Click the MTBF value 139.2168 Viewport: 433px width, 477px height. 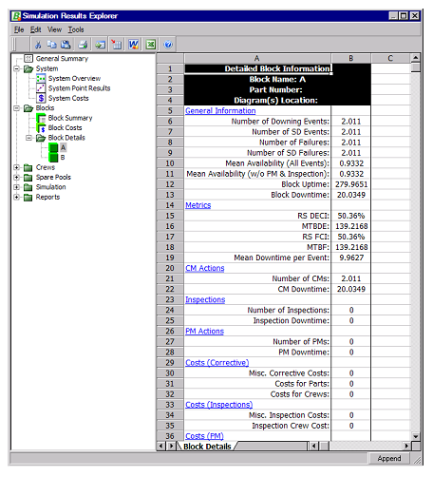(x=351, y=247)
